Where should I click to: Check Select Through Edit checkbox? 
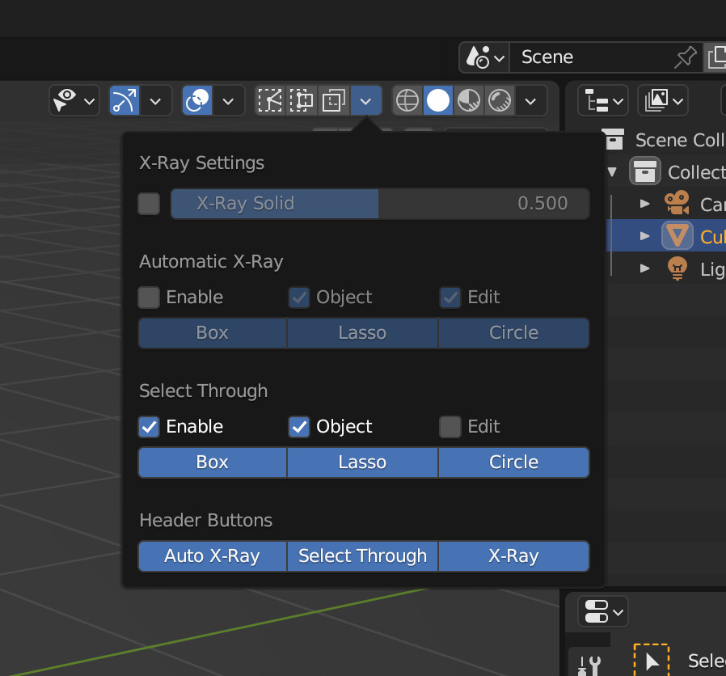[x=450, y=427]
